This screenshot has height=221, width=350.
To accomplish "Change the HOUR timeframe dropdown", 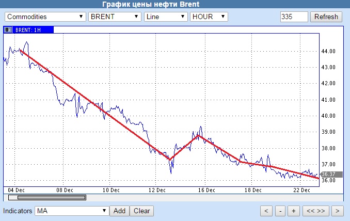I will pos(209,17).
